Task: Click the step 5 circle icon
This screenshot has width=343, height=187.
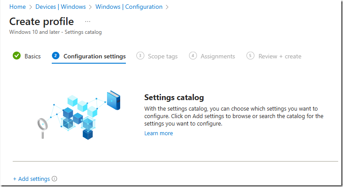Action: pos(250,56)
